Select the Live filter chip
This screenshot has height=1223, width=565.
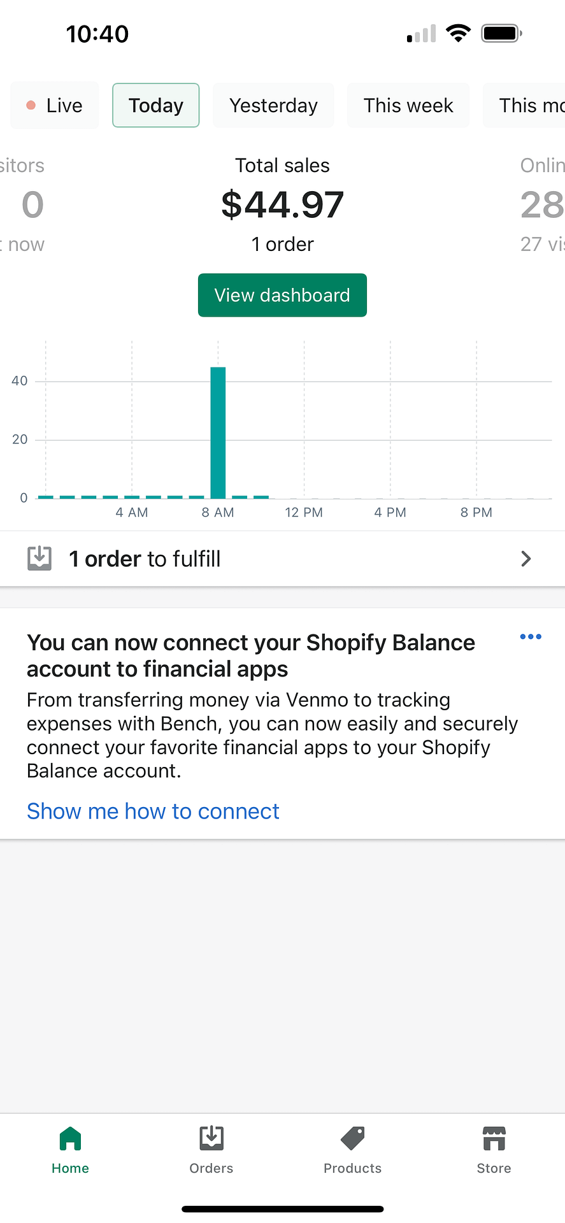(55, 105)
